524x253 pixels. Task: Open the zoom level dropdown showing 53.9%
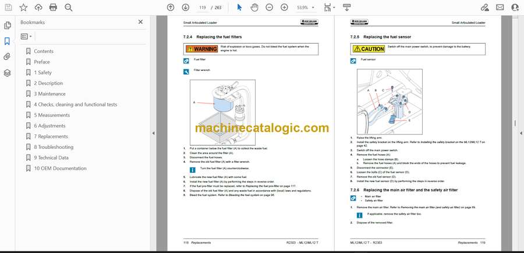click(306, 8)
